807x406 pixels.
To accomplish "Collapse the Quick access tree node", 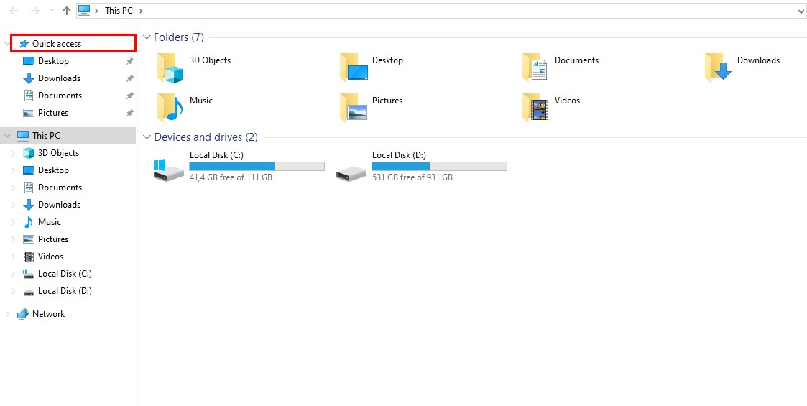I will click(7, 45).
